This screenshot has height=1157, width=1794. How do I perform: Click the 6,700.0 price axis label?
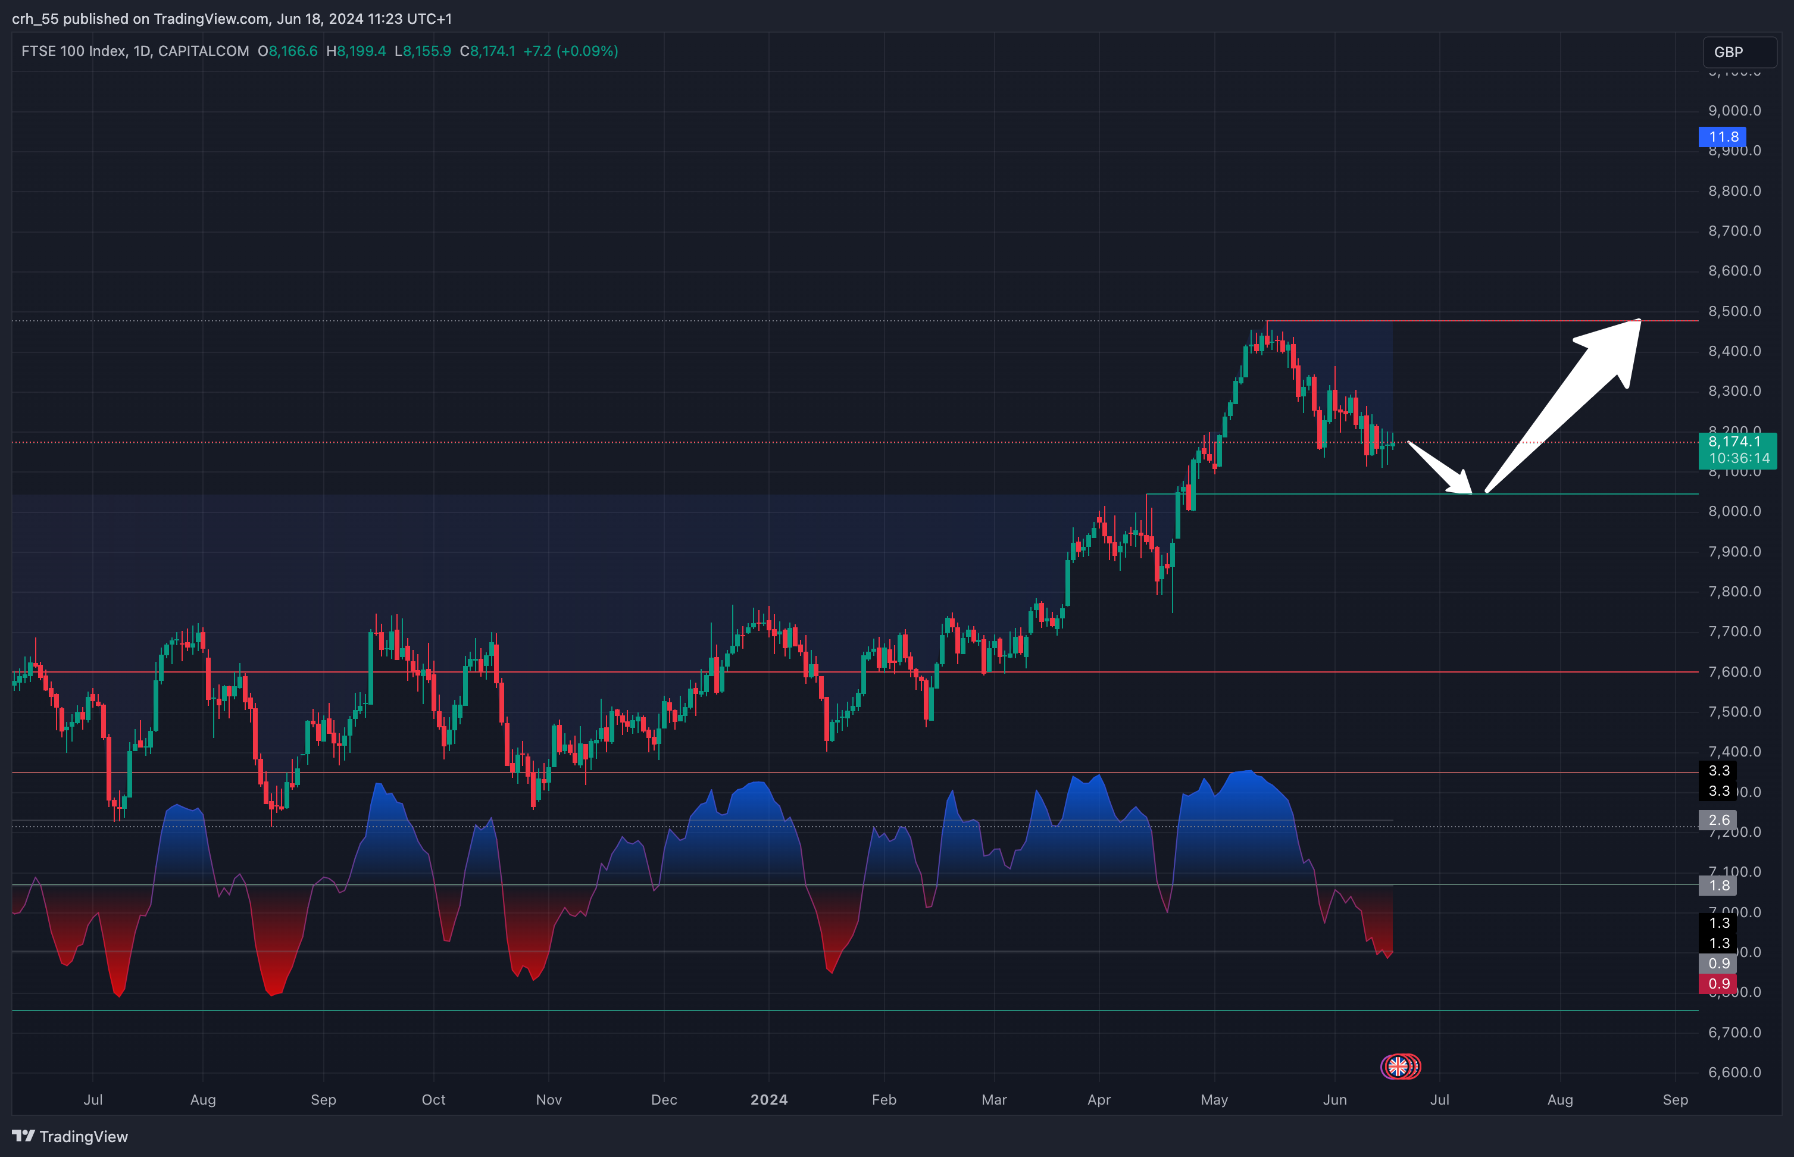click(x=1734, y=1032)
